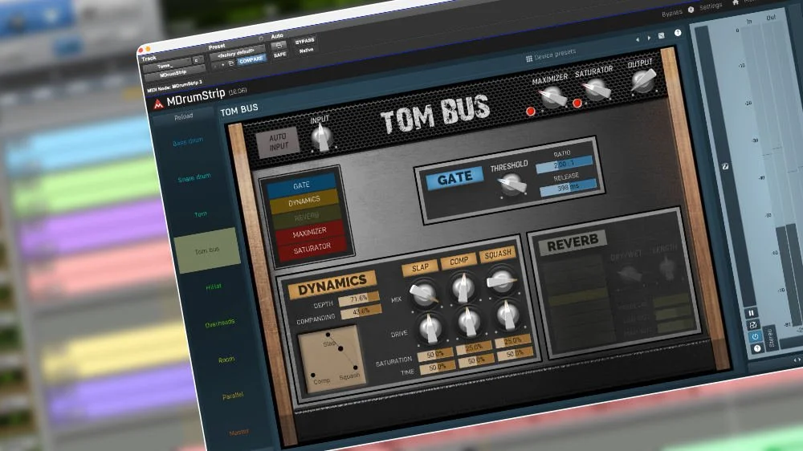Click the preset copy icon beside COMPARE
Screen dimensions: 803x451
click(x=231, y=63)
